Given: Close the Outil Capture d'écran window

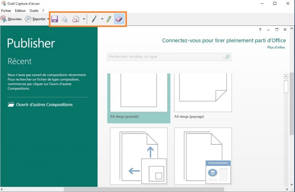Looking at the screenshot, I should (x=288, y=3).
